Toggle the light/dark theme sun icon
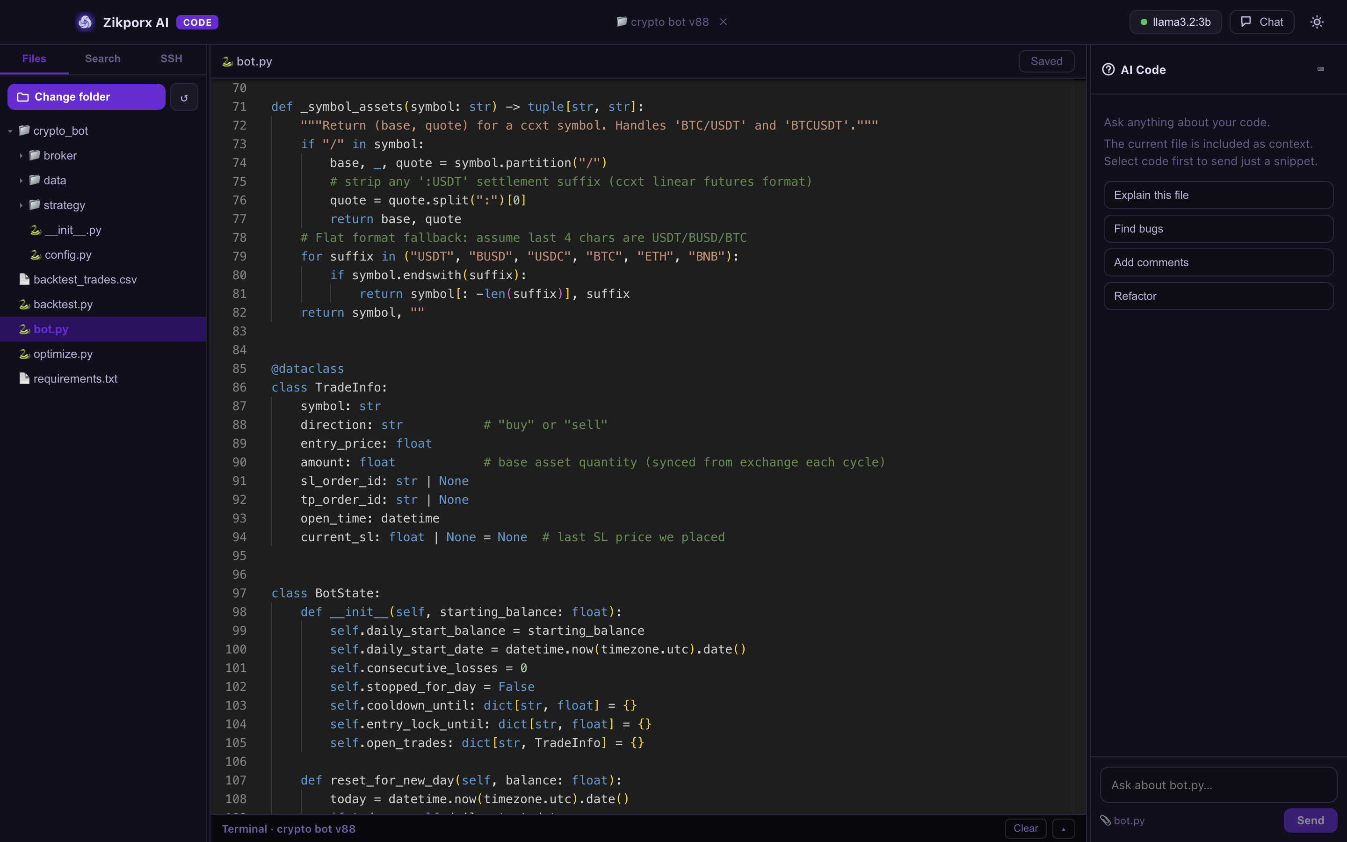The height and width of the screenshot is (842, 1347). pyautogui.click(x=1317, y=22)
